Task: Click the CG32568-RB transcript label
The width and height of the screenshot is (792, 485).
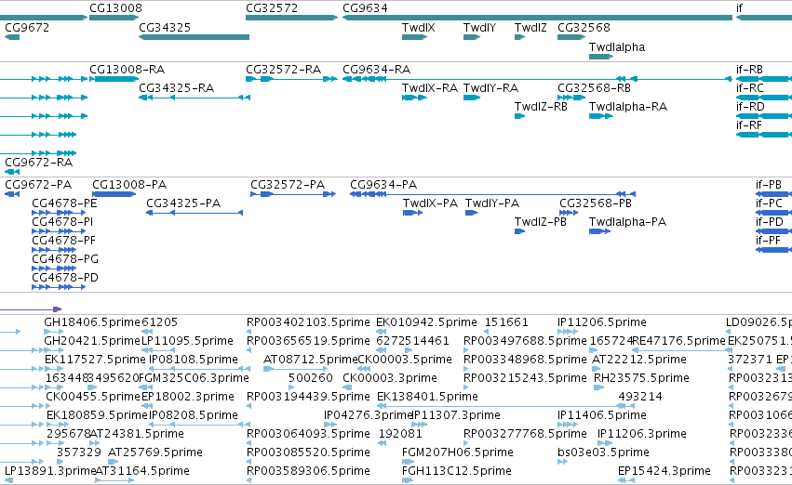Action: click(x=594, y=87)
